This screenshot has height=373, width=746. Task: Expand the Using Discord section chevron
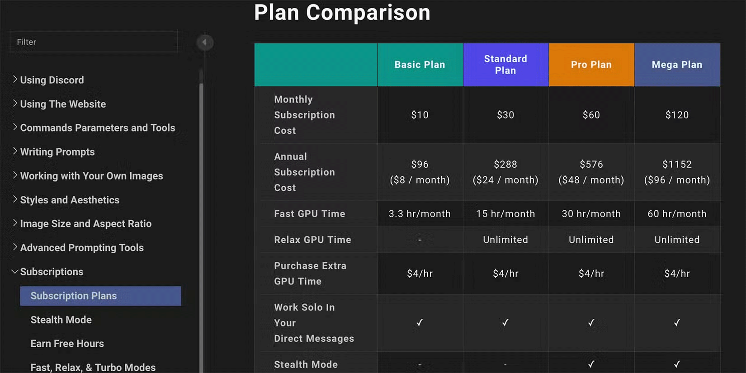pyautogui.click(x=15, y=80)
